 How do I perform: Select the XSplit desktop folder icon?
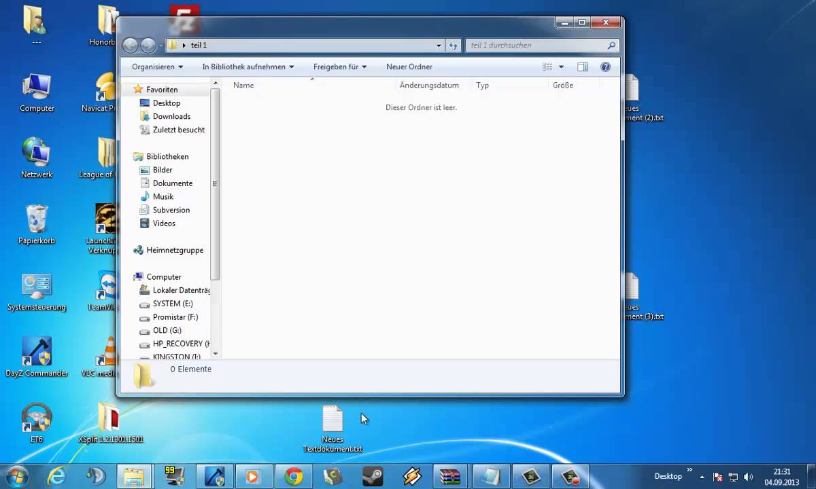110,423
